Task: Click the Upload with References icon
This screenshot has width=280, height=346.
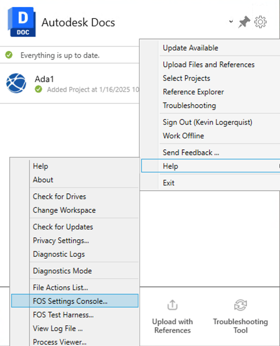Action: point(172,305)
